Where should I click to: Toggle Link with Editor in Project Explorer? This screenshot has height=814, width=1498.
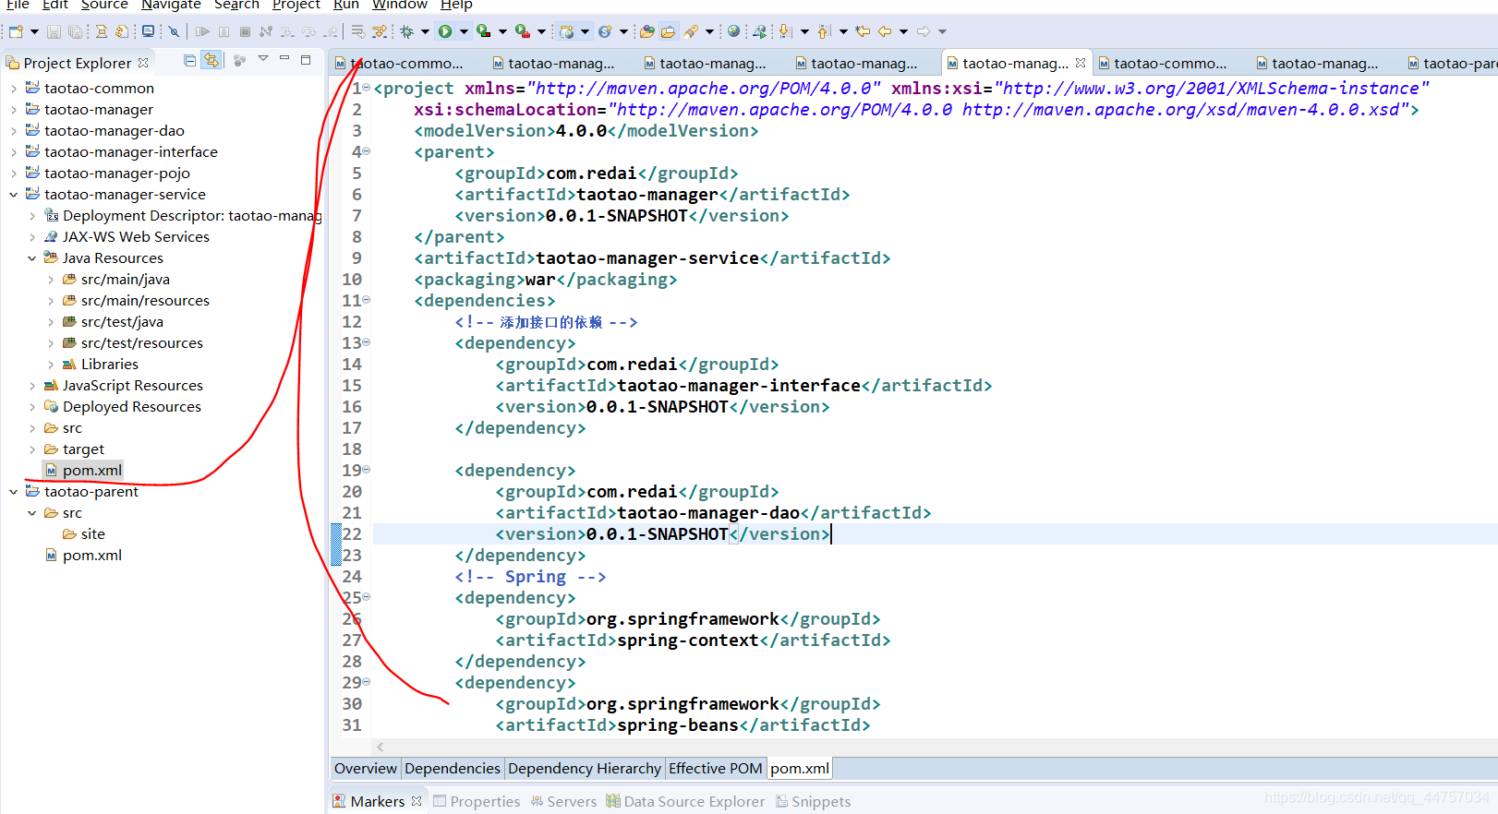click(211, 61)
